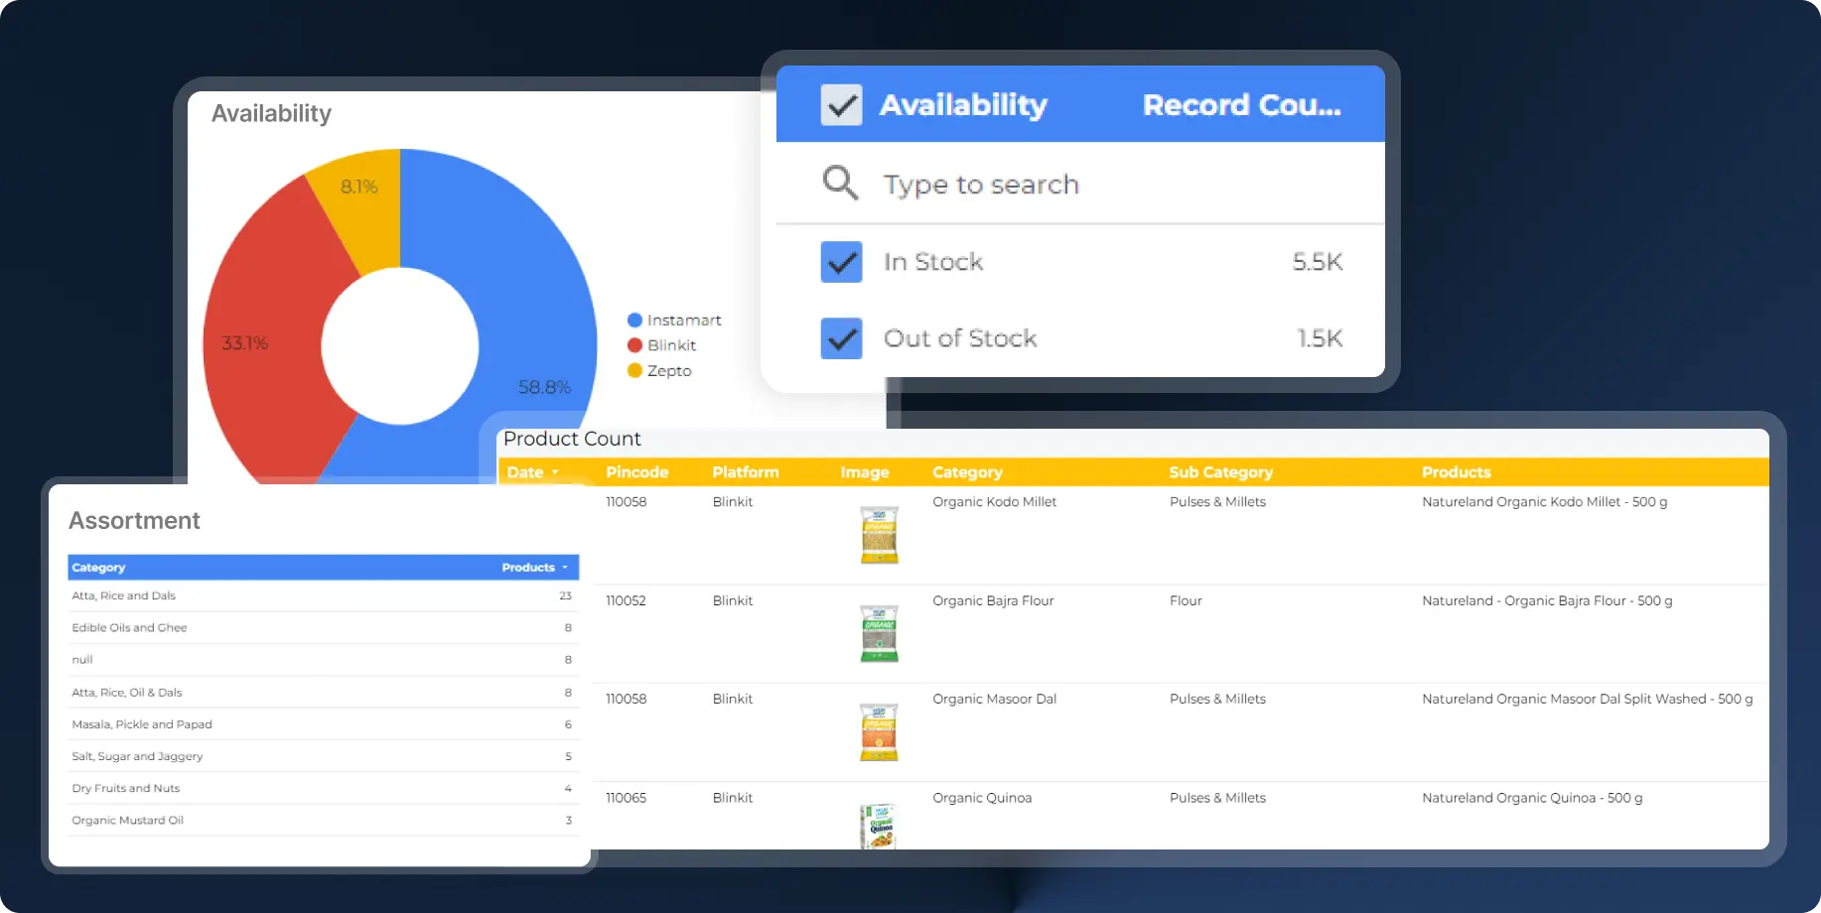Toggle the Availability select-all checkbox
This screenshot has height=913, width=1821.
pos(841,104)
